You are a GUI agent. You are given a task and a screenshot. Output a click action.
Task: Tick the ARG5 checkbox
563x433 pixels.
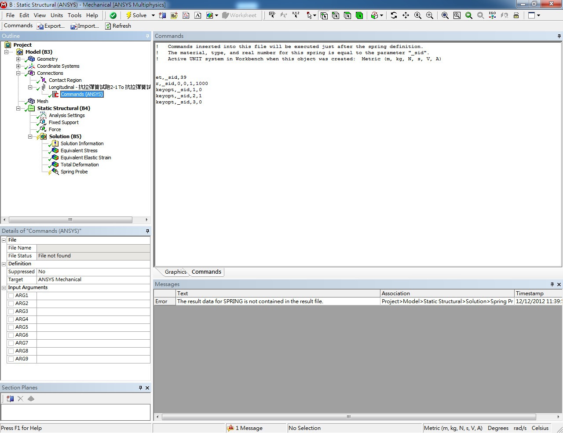tap(11, 327)
